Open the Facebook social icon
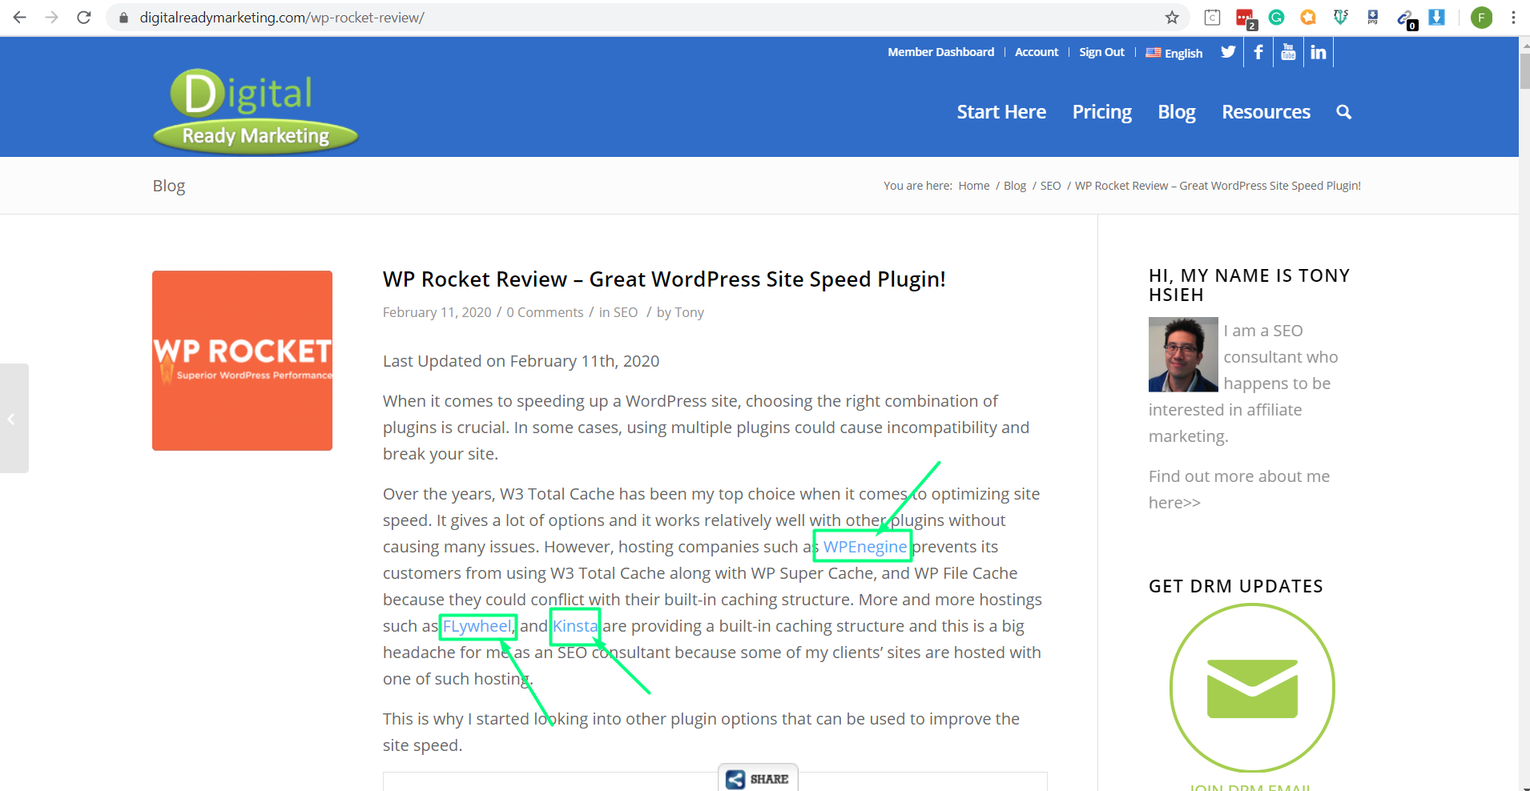 click(1258, 53)
